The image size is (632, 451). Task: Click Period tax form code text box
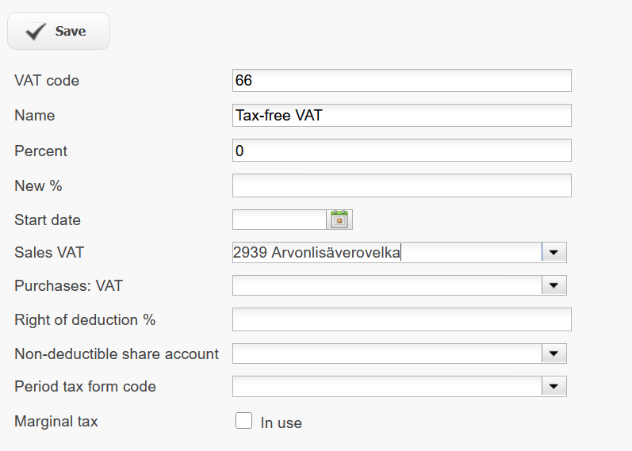(387, 386)
